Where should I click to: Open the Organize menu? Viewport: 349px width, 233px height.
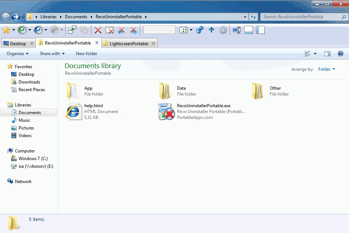pos(18,54)
